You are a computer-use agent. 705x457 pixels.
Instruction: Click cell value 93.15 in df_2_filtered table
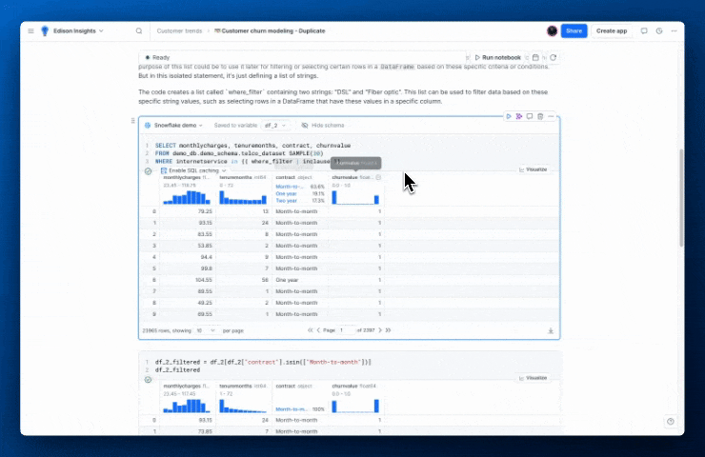205,420
